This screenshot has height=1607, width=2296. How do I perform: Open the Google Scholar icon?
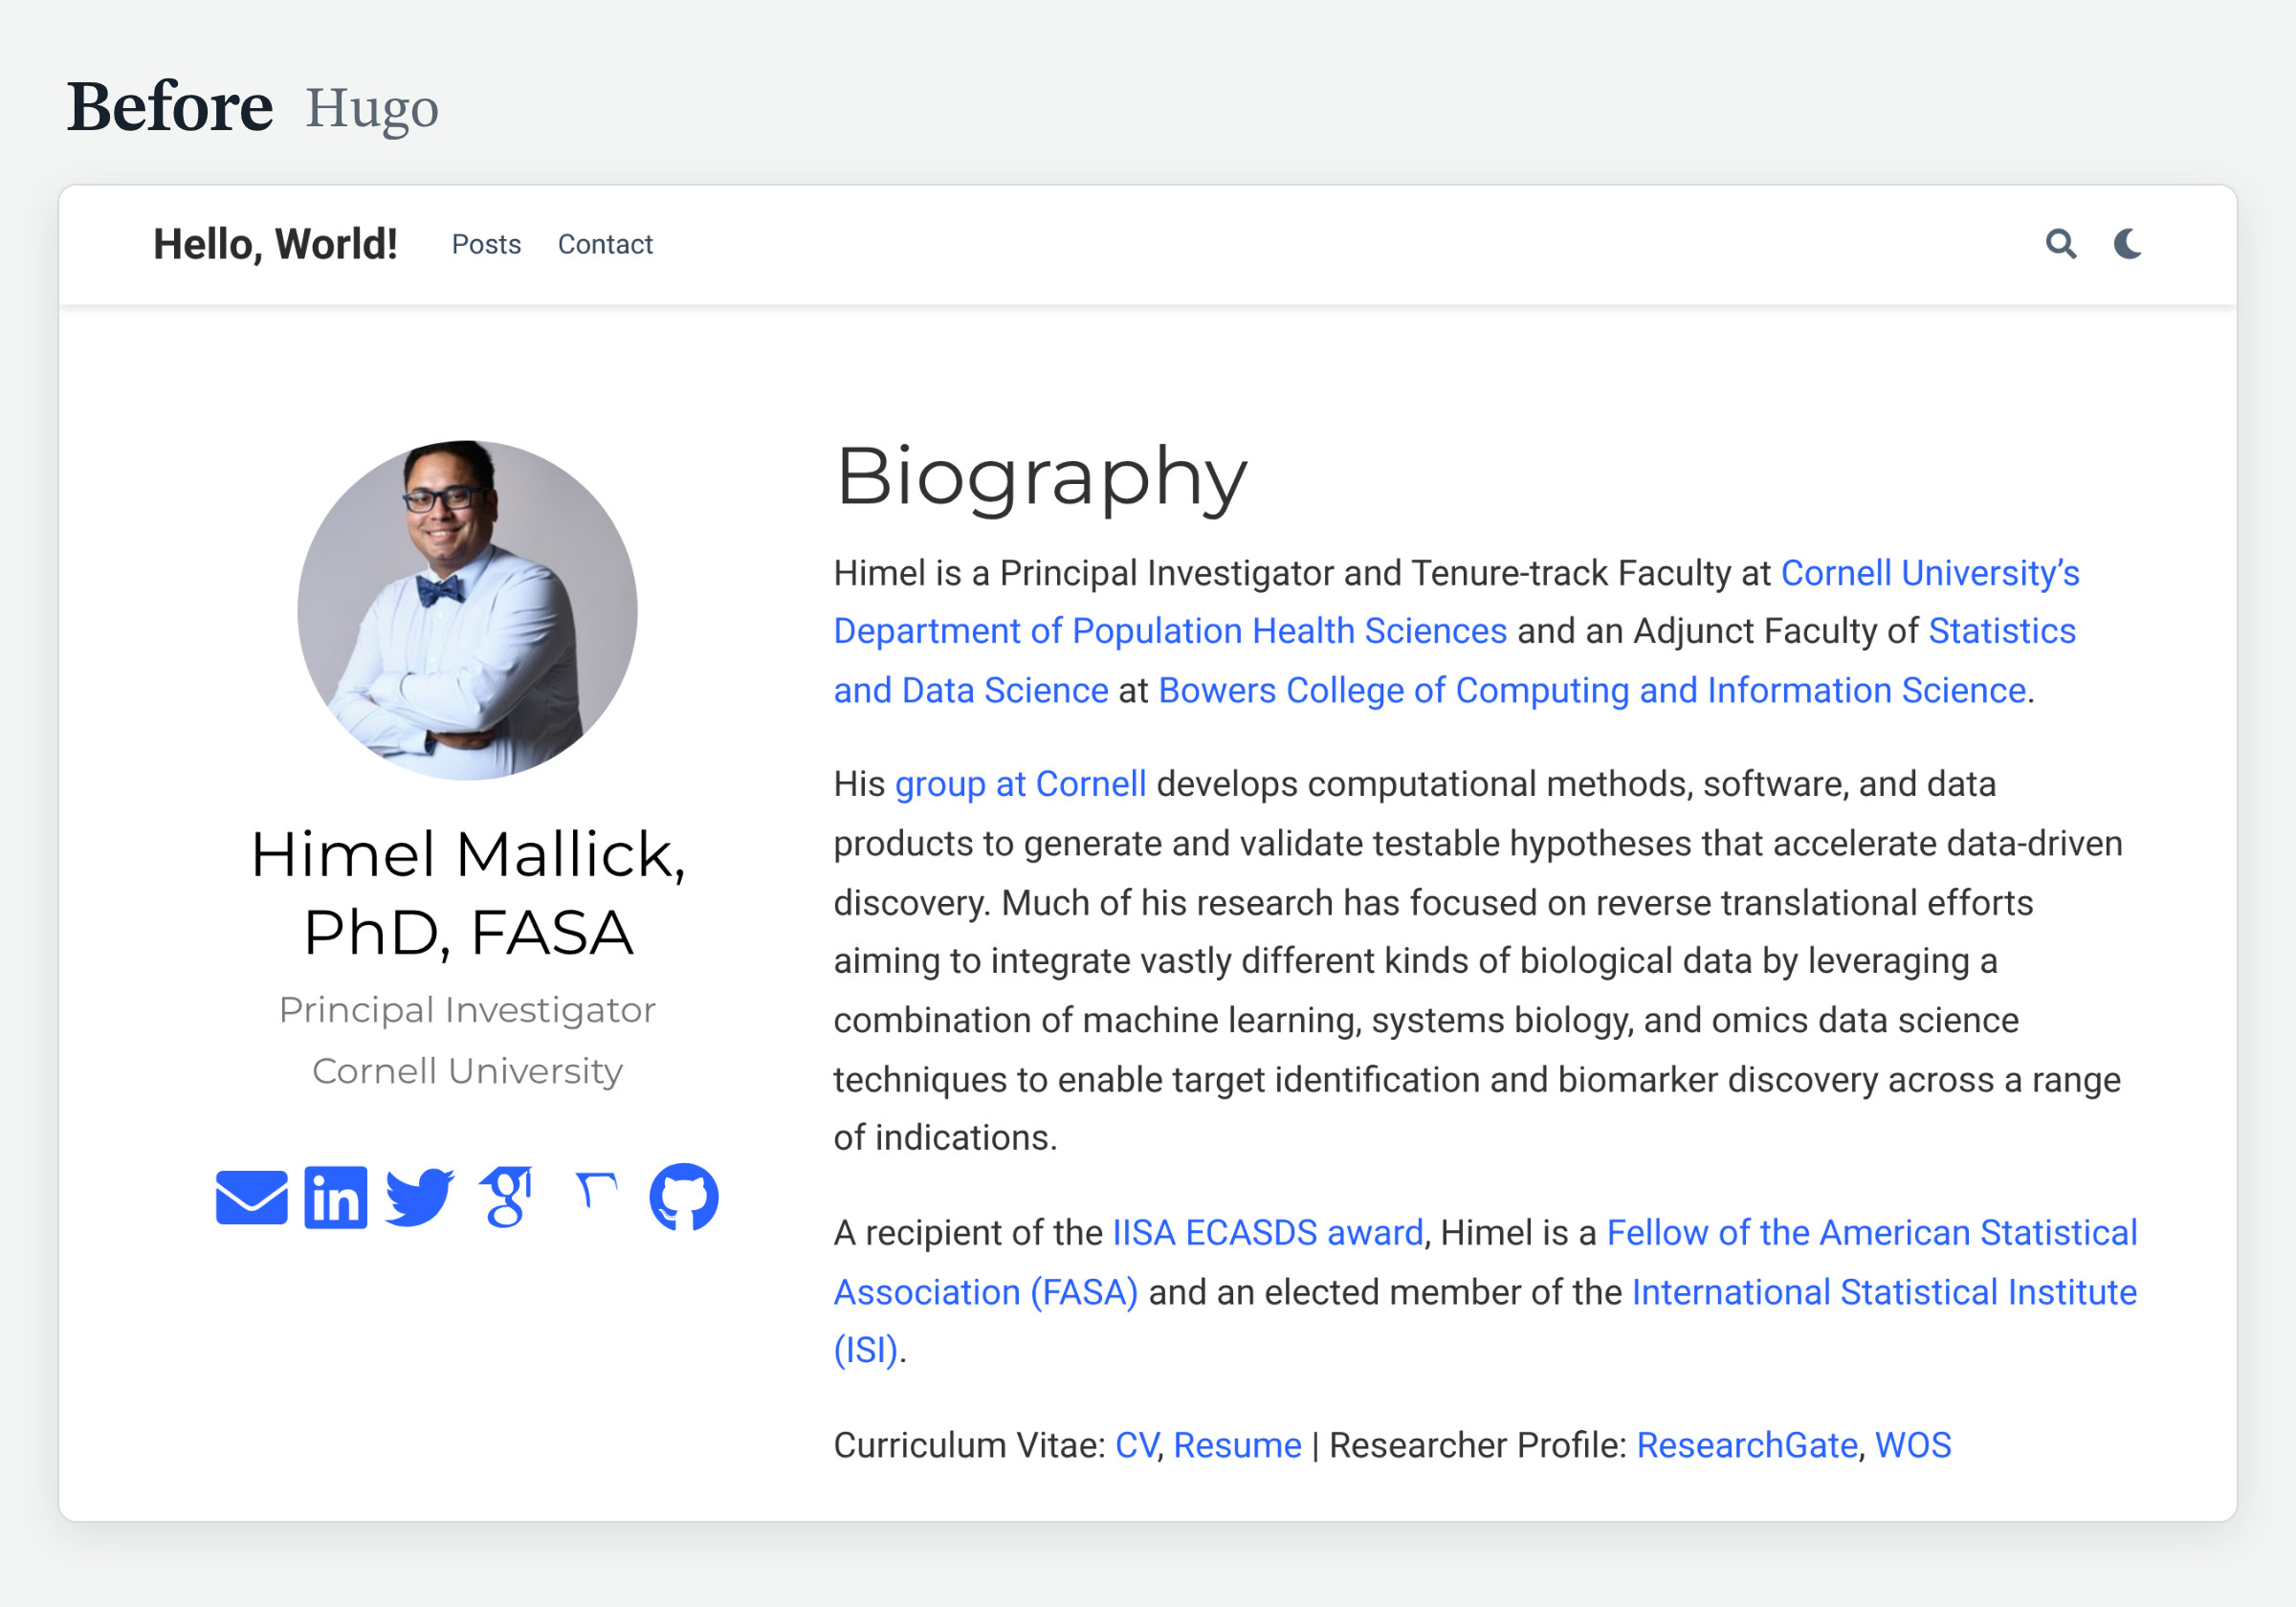pyautogui.click(x=507, y=1197)
